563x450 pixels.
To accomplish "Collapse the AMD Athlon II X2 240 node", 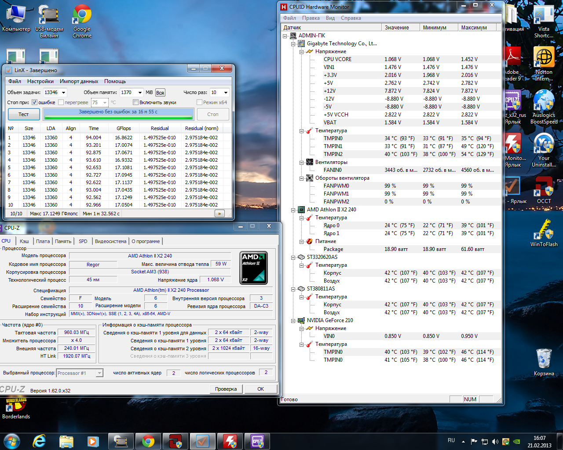I will 293,210.
